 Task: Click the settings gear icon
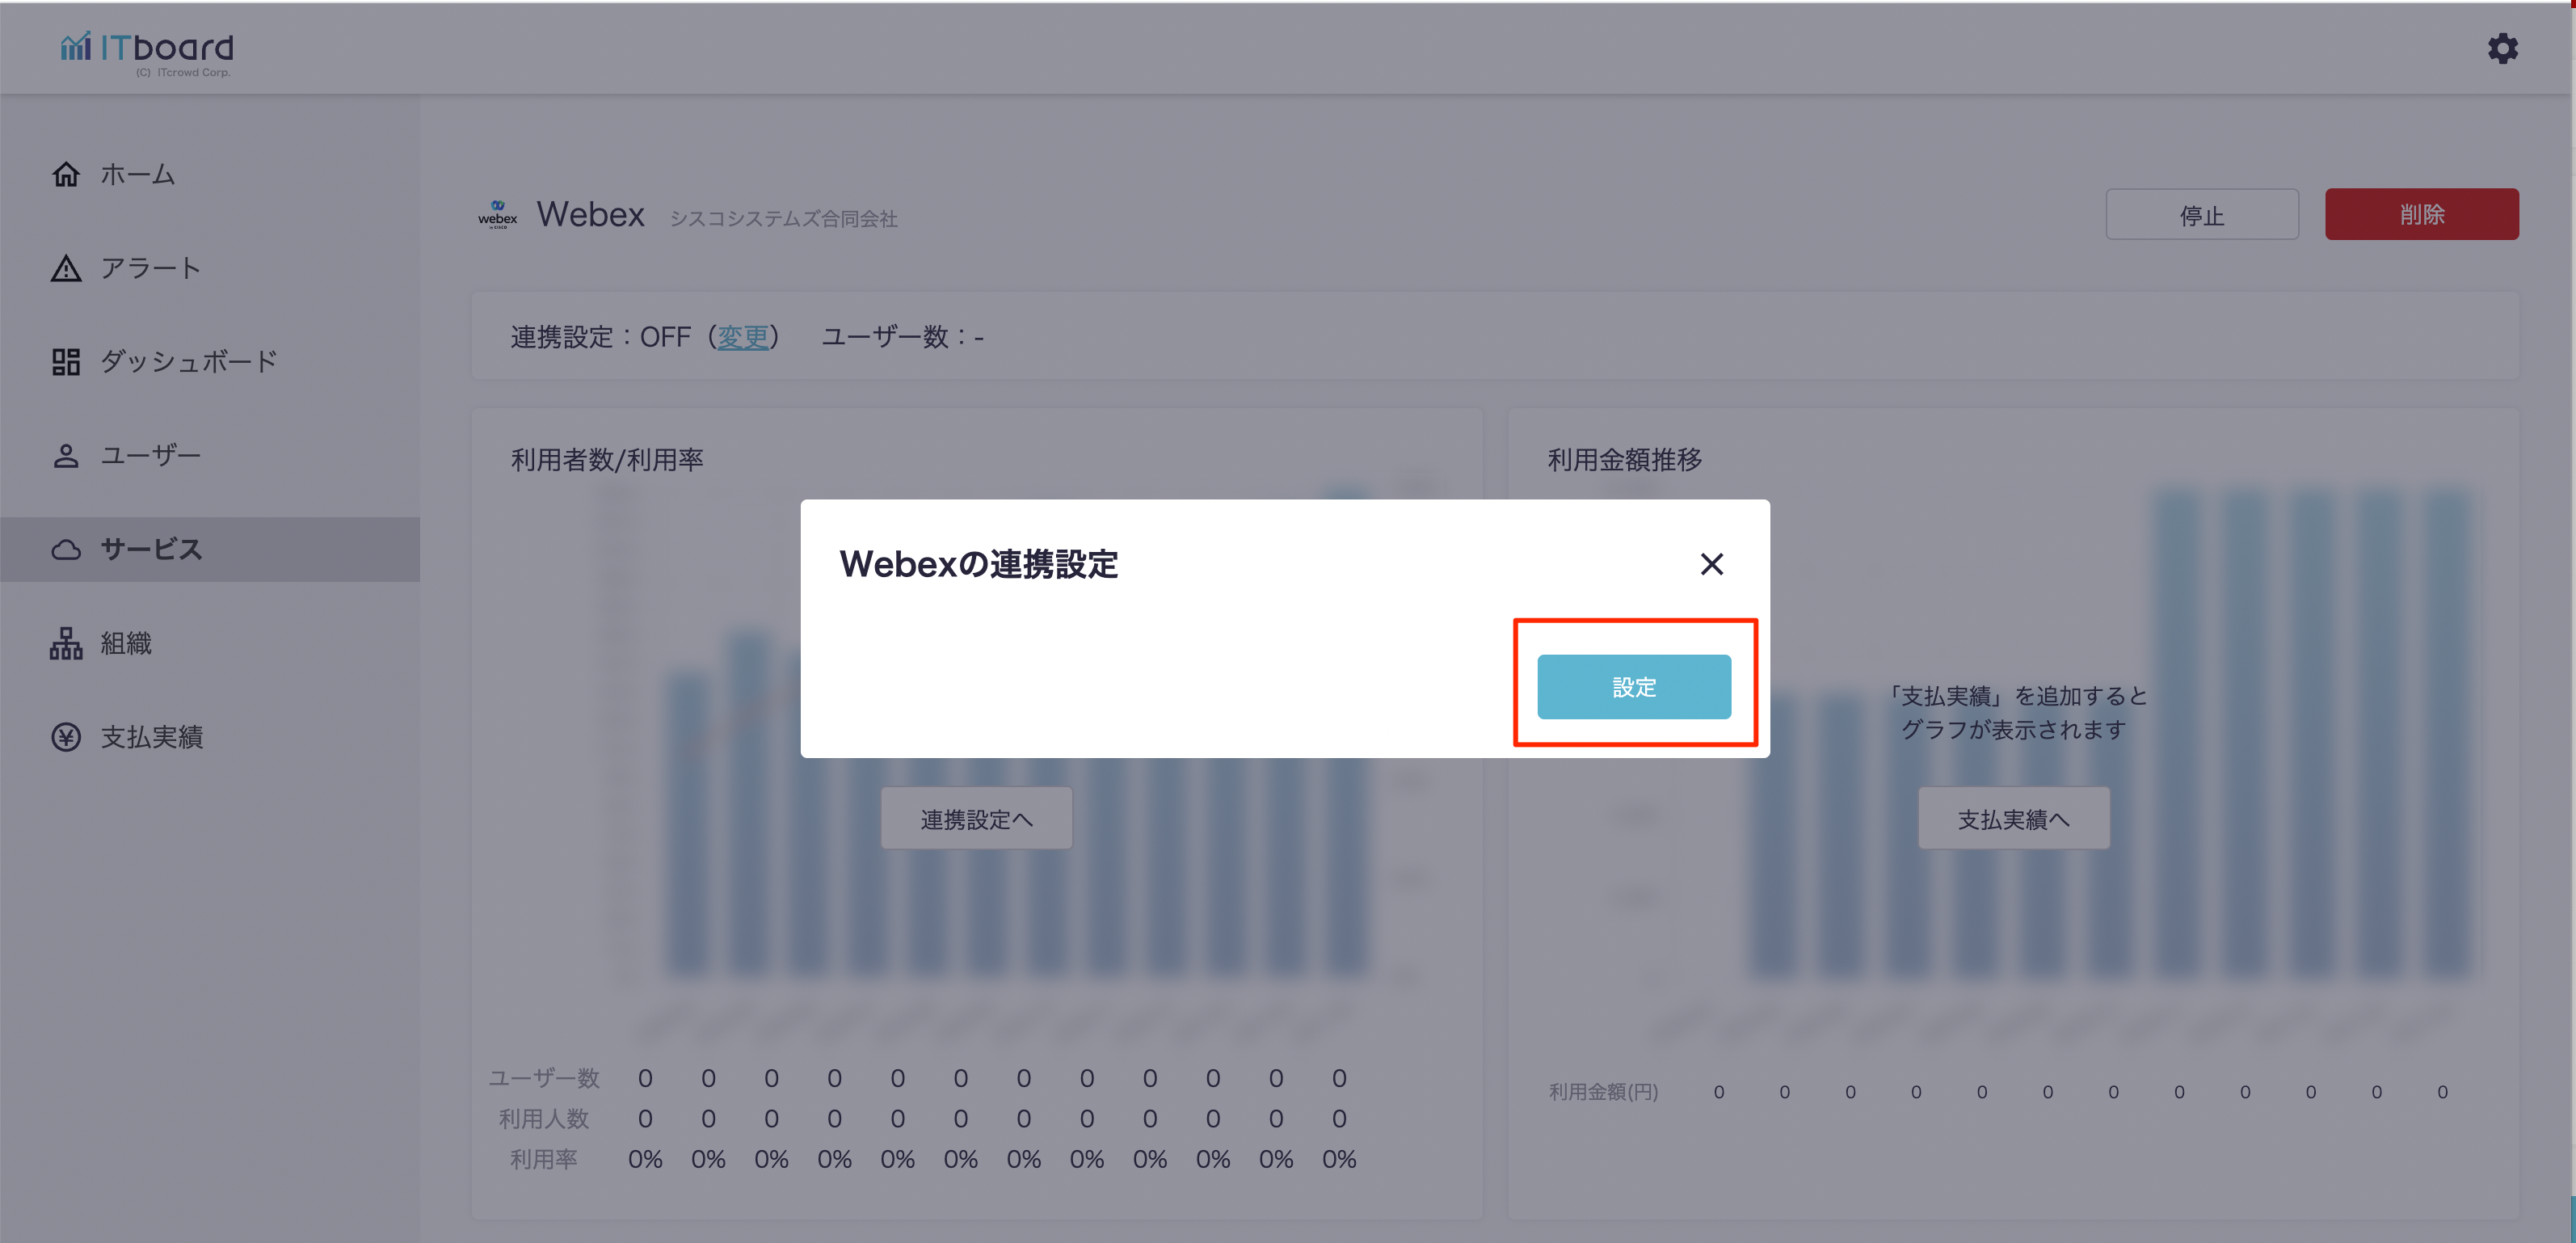click(x=2502, y=48)
